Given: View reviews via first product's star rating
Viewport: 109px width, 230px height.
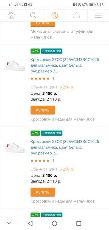Looking at the screenshot, I should point(40,79).
